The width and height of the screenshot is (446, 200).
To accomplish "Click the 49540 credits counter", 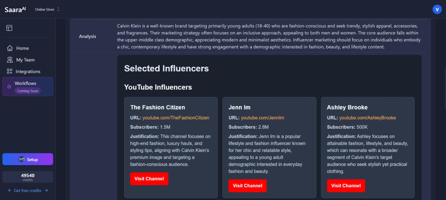I will click(x=28, y=177).
